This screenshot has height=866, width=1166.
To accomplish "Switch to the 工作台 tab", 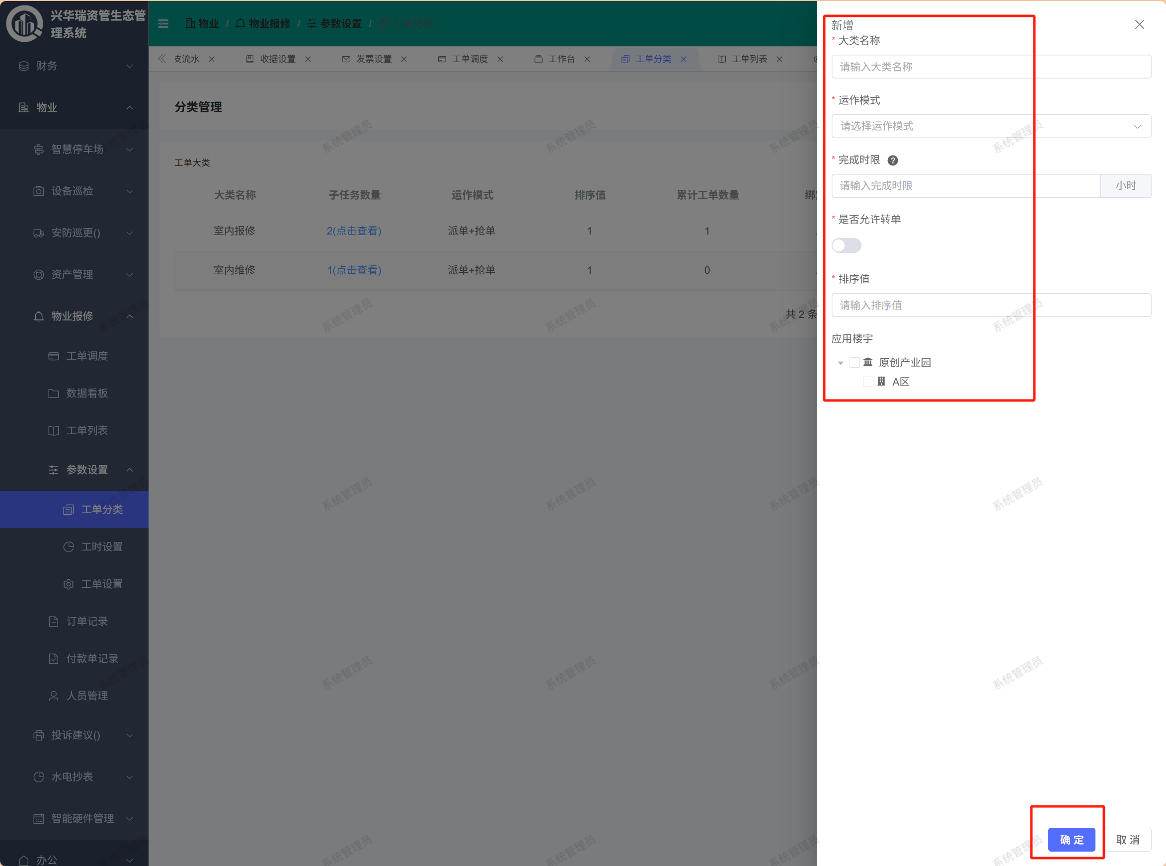I will [x=561, y=59].
